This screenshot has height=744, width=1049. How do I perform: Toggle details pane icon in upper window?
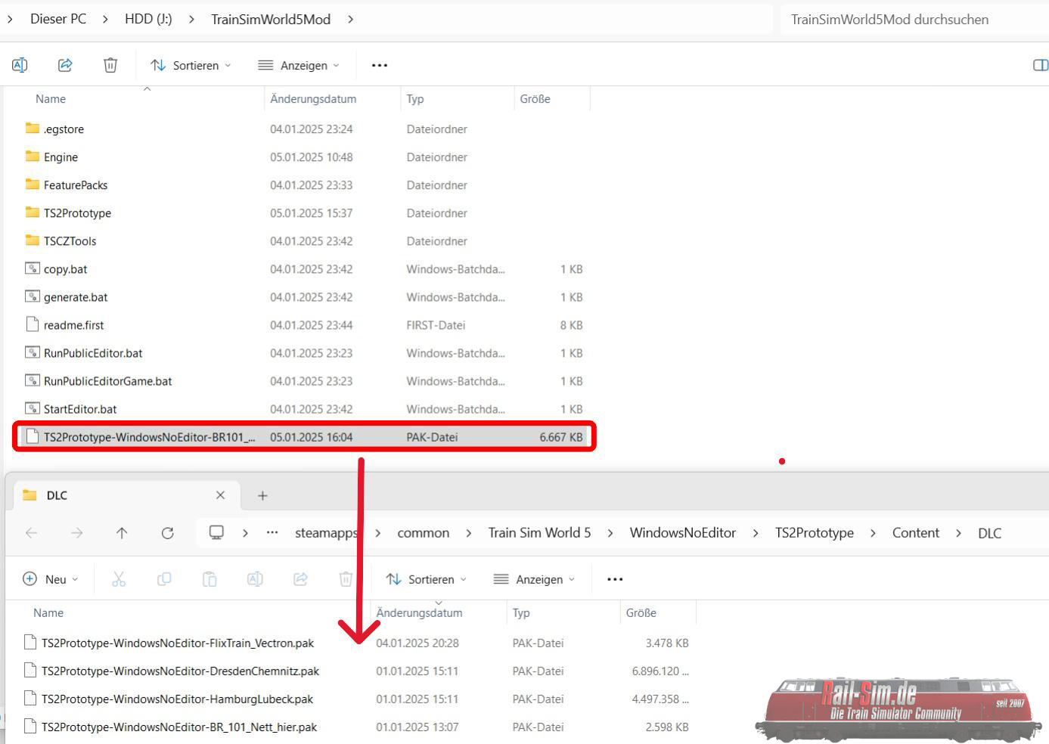[1041, 65]
